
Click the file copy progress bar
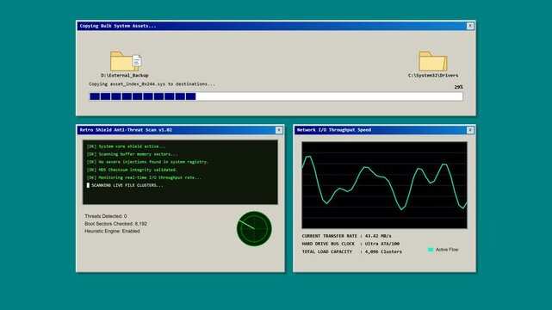click(276, 96)
